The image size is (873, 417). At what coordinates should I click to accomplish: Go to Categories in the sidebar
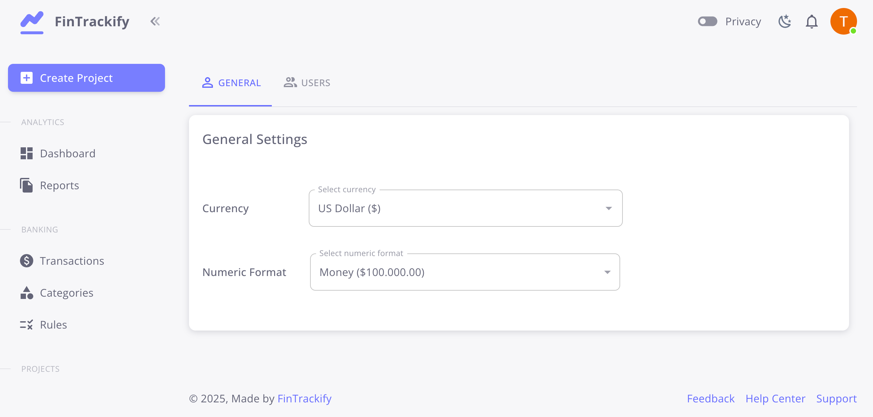click(67, 292)
